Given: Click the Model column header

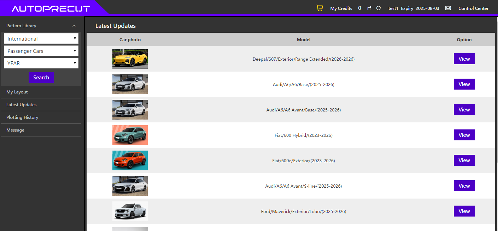Looking at the screenshot, I should tap(304, 39).
